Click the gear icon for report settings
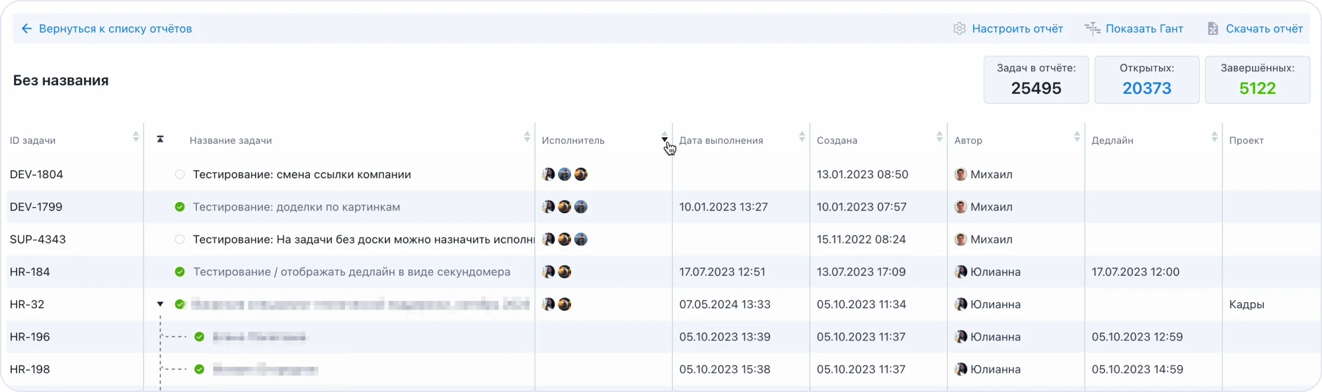The height and width of the screenshot is (392, 1322). (959, 28)
